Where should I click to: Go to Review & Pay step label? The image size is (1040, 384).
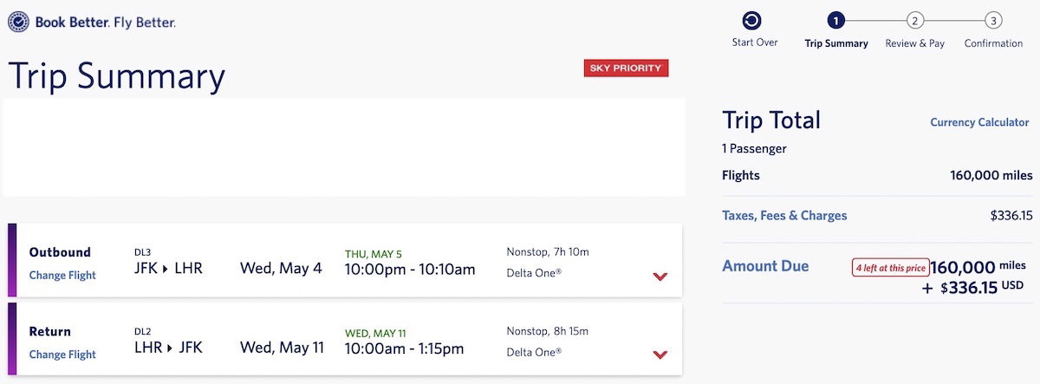[915, 43]
